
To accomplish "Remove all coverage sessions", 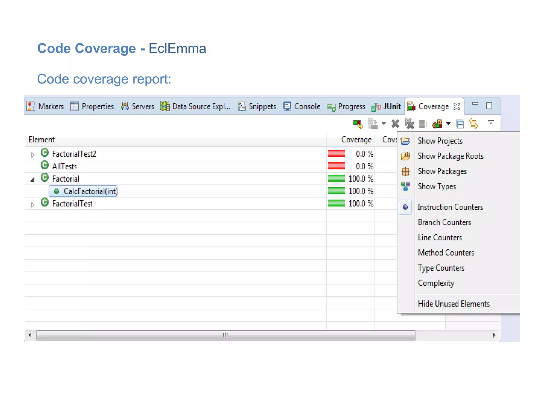I will pos(409,124).
